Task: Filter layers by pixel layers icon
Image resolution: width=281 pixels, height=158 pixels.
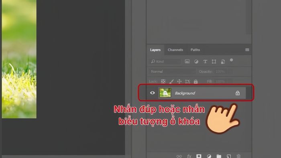Action: (187, 61)
